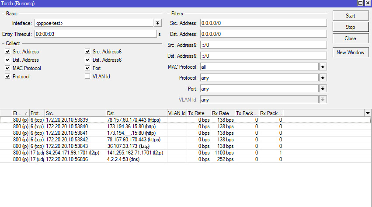The height and width of the screenshot is (207, 372).
Task: Enable the VLAN Id collect checkbox
Action: (x=87, y=76)
